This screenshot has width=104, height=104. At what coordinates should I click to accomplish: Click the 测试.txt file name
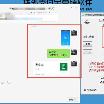pos(39,65)
